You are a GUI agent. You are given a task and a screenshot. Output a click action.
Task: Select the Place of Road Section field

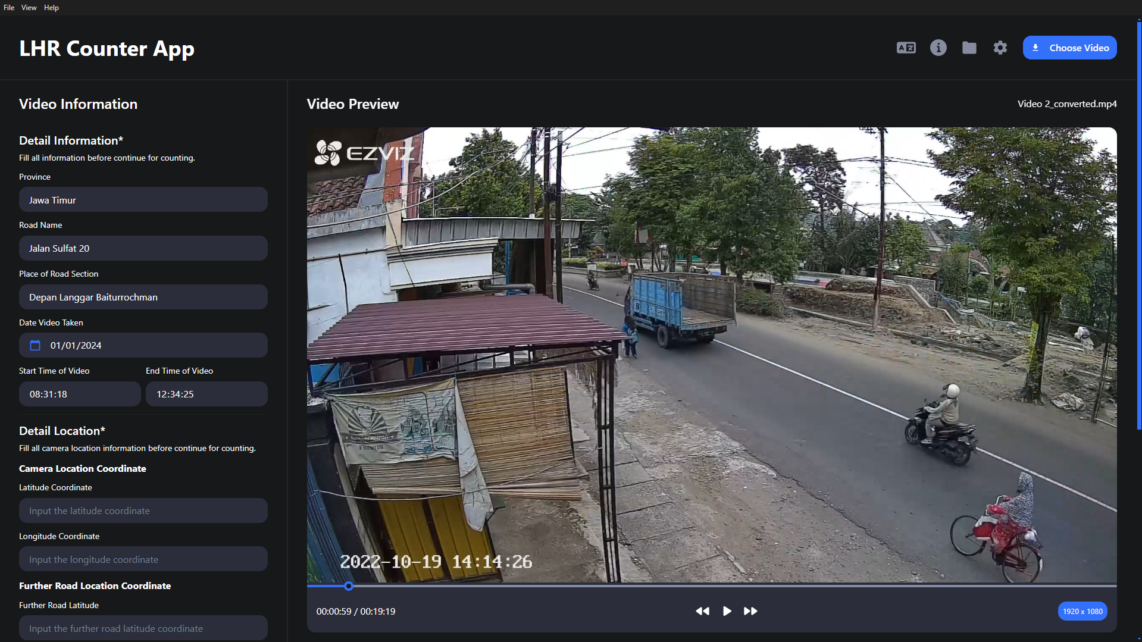pos(143,297)
